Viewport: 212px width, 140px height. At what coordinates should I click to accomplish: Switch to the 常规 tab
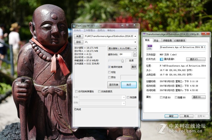coord(147,40)
